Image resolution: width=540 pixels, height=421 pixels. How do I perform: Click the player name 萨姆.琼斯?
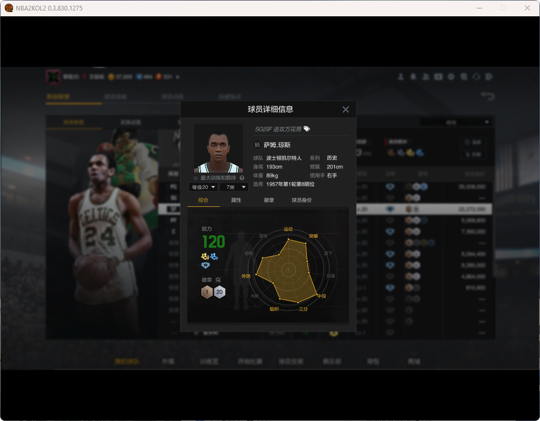pos(277,145)
